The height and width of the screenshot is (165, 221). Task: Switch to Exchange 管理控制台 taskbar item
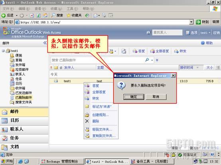pos(61,161)
